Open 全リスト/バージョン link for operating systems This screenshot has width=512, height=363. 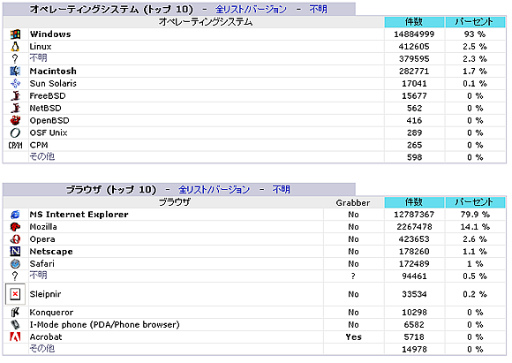coord(251,9)
